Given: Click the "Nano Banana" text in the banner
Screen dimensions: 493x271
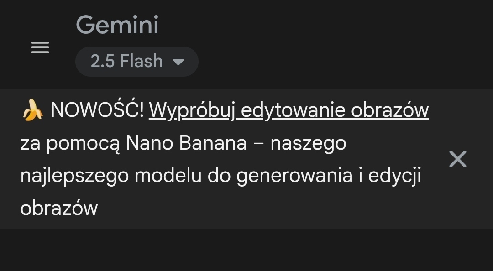Looking at the screenshot, I should pyautogui.click(x=186, y=143).
